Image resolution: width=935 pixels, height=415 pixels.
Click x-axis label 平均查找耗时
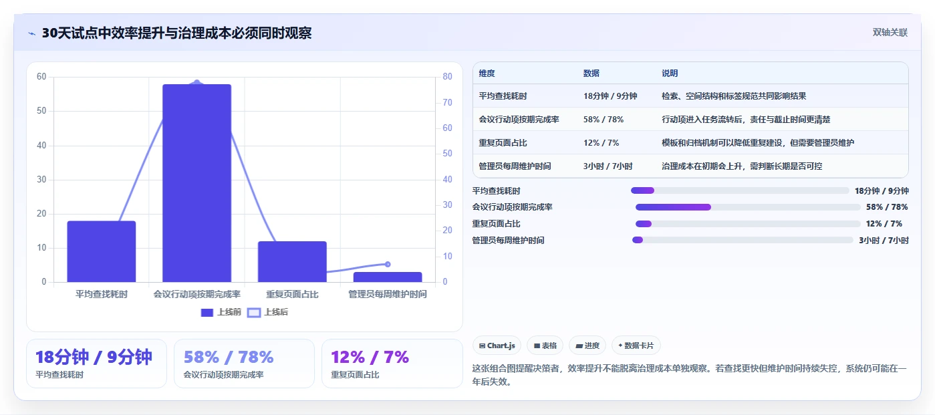102,294
